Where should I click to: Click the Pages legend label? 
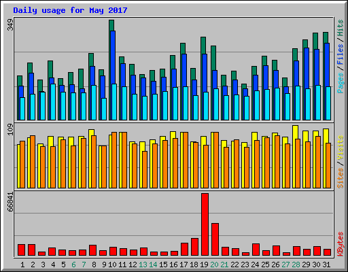point(341,83)
